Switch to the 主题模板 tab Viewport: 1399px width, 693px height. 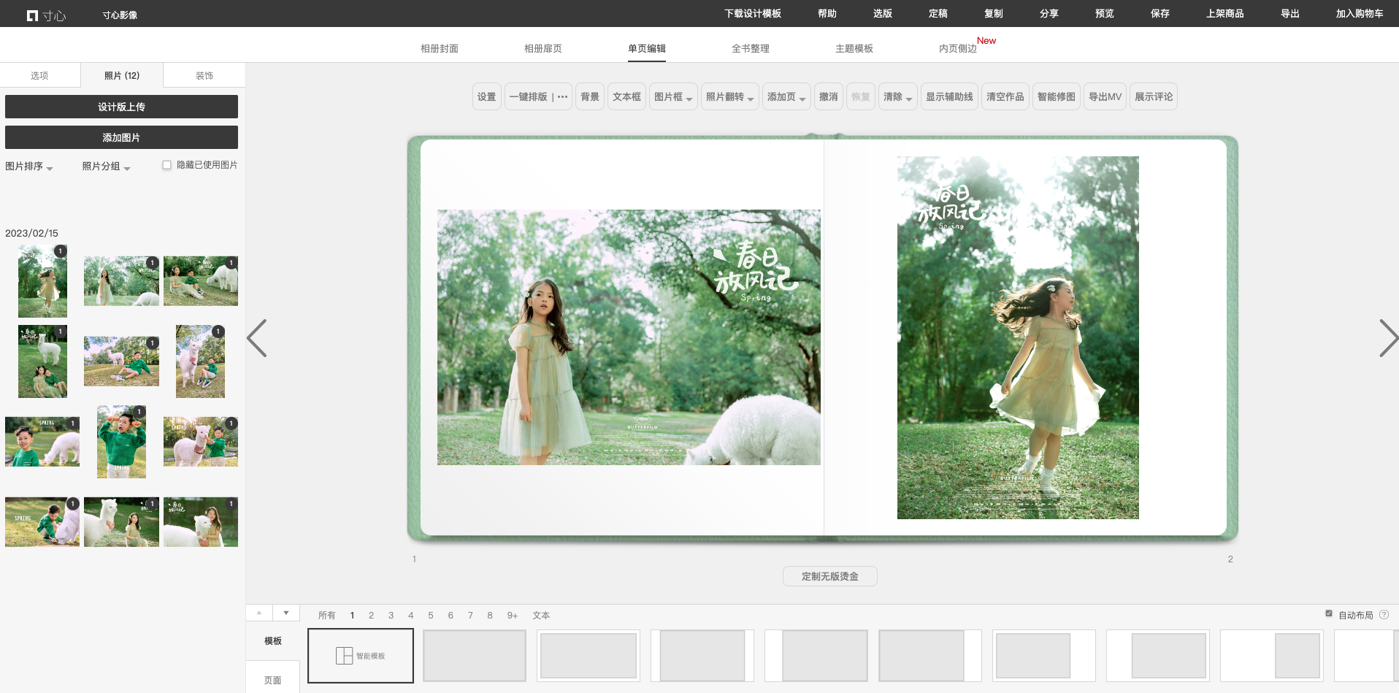point(854,49)
